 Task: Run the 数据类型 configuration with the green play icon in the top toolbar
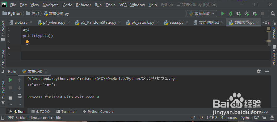tap(223, 14)
